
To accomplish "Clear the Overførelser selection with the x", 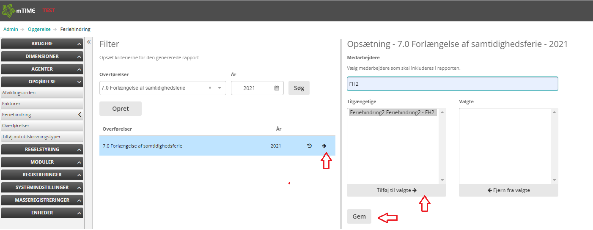I will 210,88.
